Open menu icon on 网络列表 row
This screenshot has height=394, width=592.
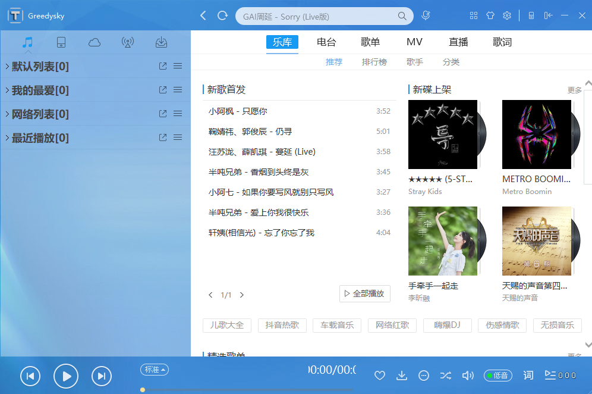178,114
